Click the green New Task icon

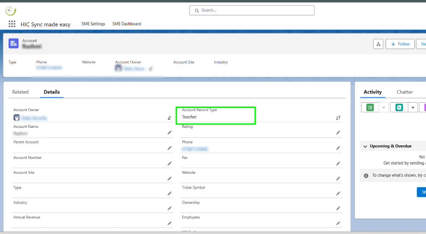(370, 107)
